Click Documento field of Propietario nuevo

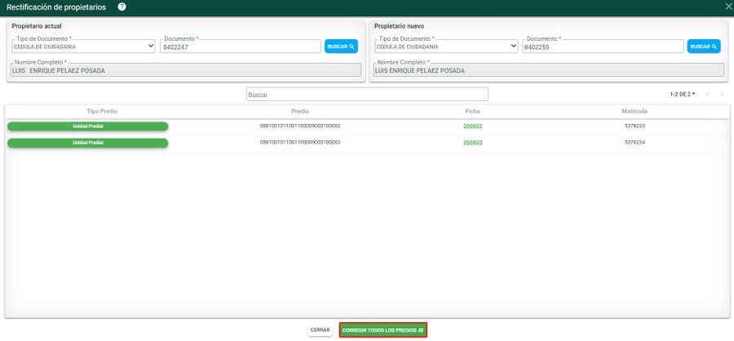602,46
